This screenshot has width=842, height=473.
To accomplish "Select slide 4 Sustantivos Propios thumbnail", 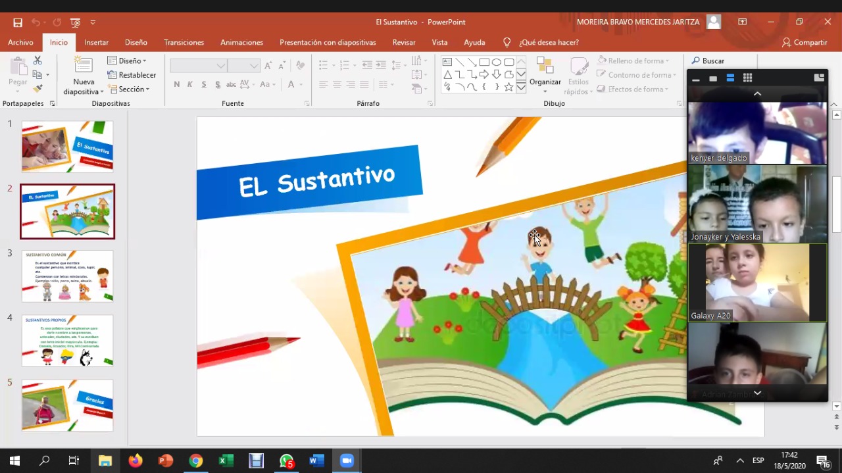I will click(67, 341).
